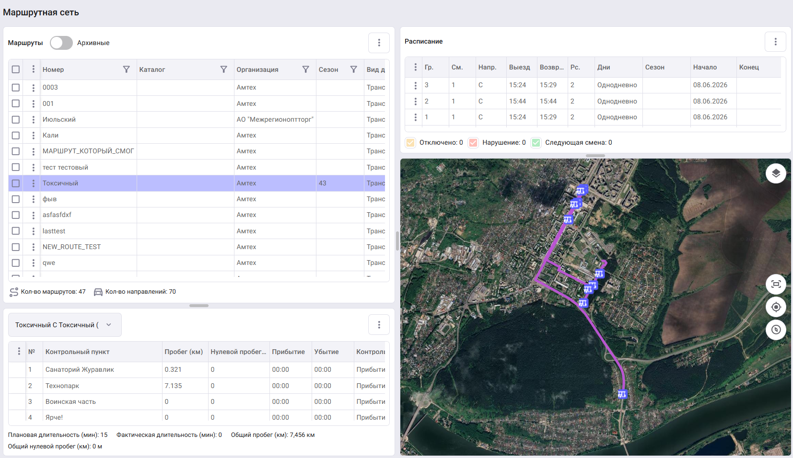Image resolution: width=793 pixels, height=458 pixels.
Task: Expand the Токсичный С Токсичный dropdown
Action: 65,325
